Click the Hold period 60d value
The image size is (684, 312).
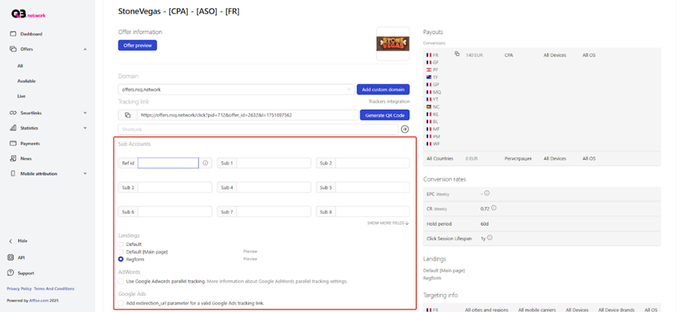[x=484, y=223]
